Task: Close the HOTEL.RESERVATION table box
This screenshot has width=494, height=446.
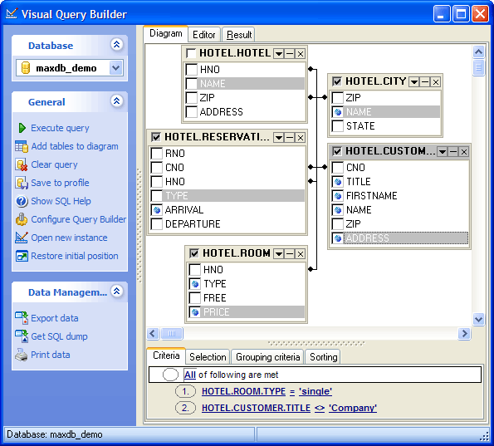Action: click(301, 137)
